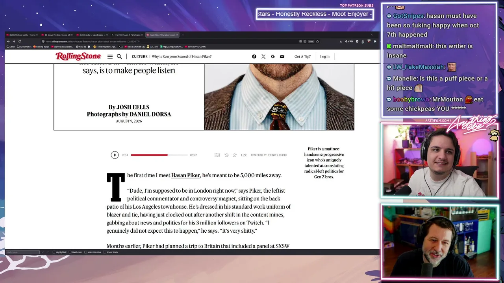Image resolution: width=504 pixels, height=283 pixels.
Task: Change the 1.2x playback speed
Action: point(244,155)
